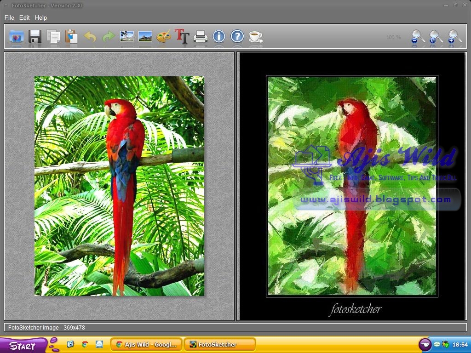
Task: Click the painted parrot result image
Action: pos(352,186)
